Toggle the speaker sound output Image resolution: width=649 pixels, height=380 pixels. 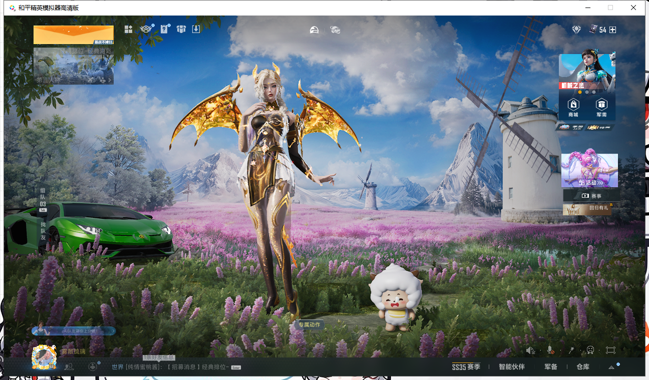point(531,350)
